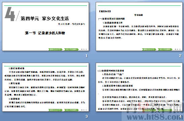Click the first green banner button on slide 2
The width and height of the screenshot is (184, 121).
[x=149, y=50]
